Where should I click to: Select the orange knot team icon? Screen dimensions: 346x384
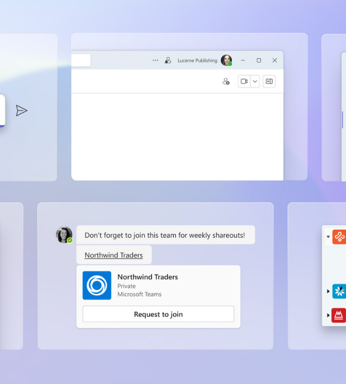340,237
